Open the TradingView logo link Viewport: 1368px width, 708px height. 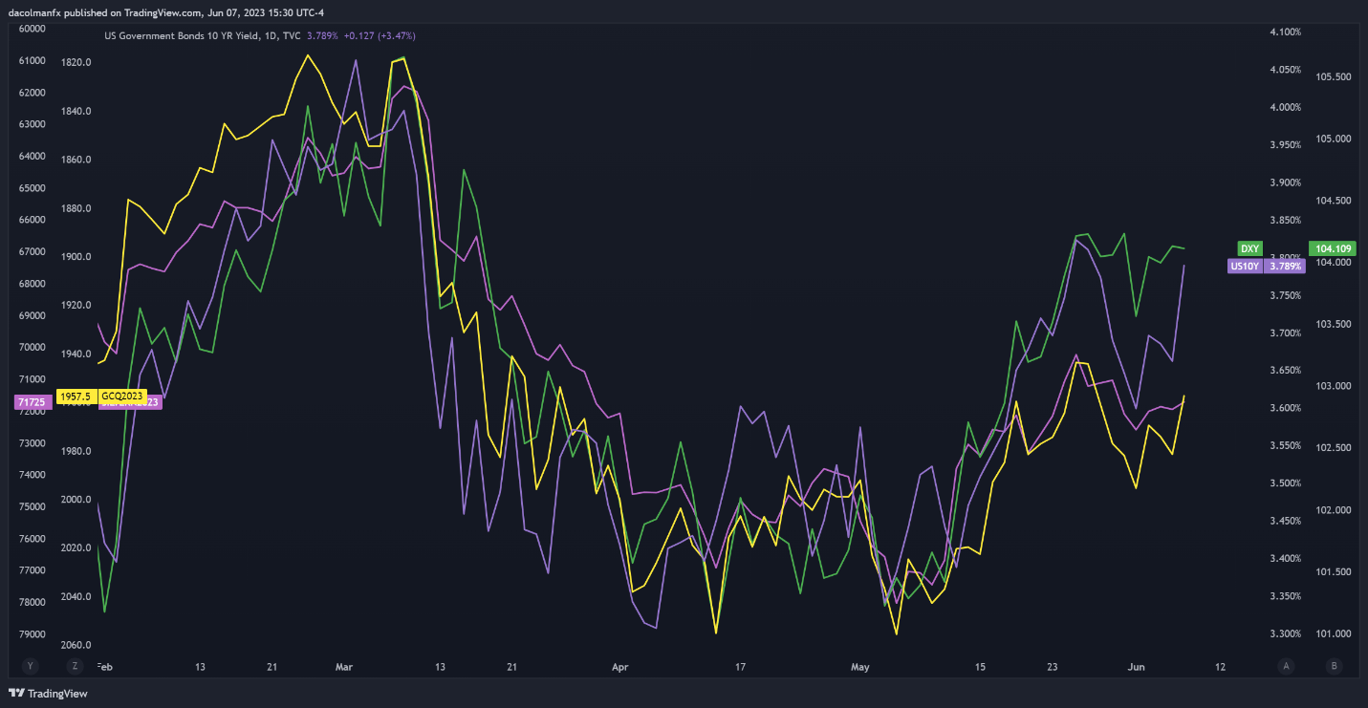[48, 693]
